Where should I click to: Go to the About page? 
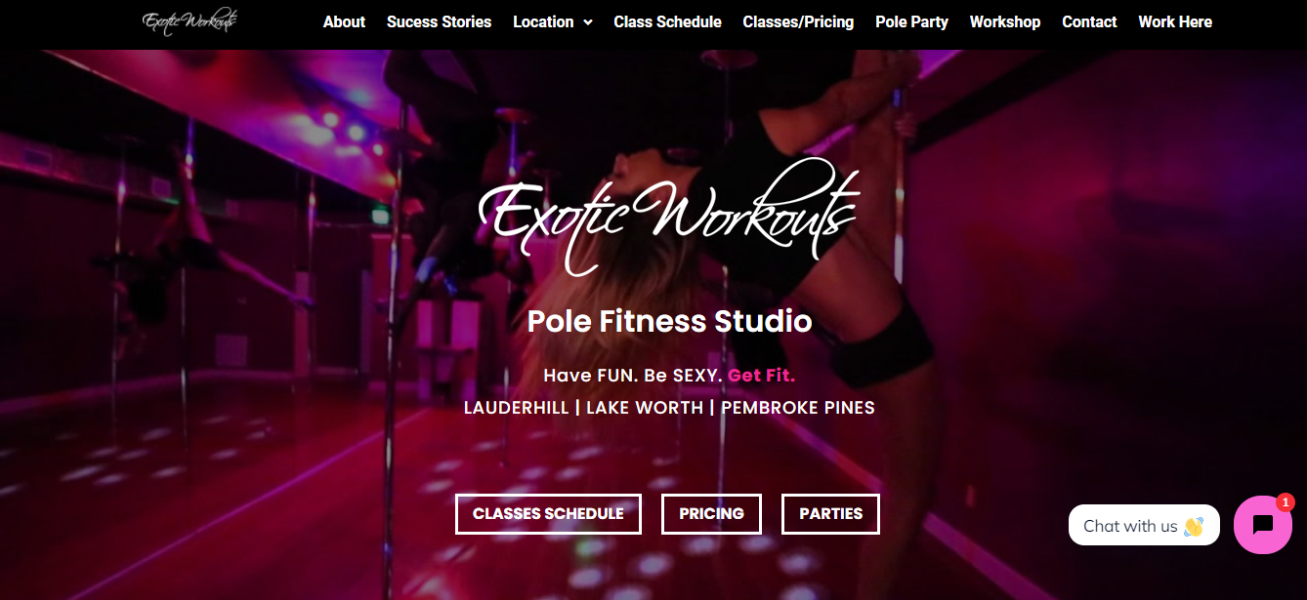tap(344, 21)
